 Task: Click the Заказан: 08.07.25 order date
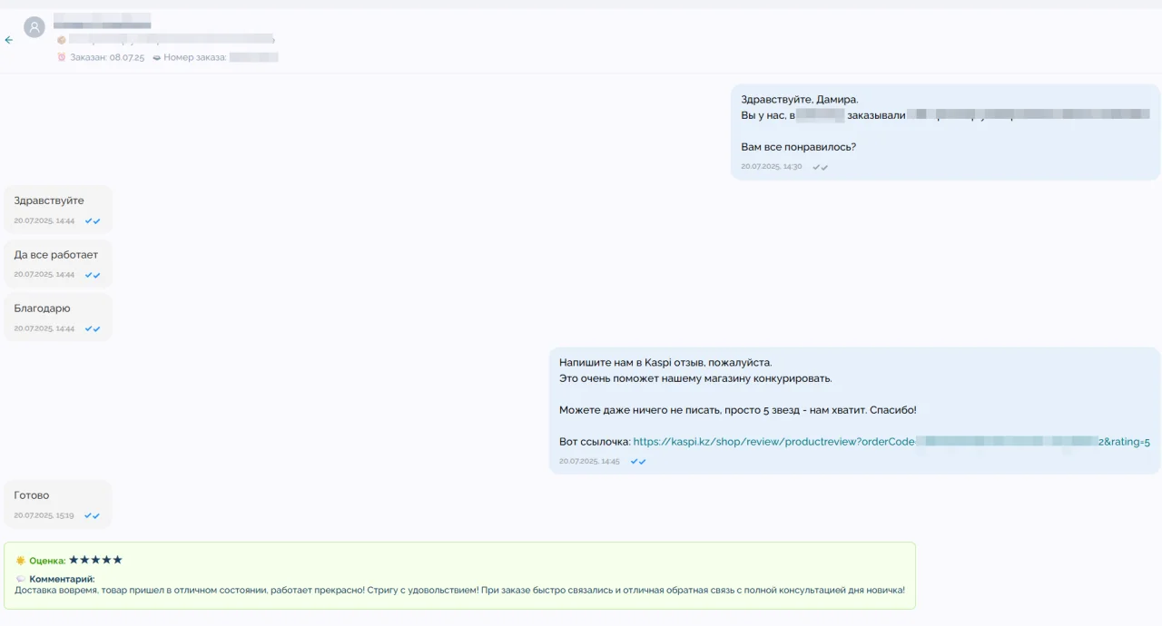[x=107, y=57]
